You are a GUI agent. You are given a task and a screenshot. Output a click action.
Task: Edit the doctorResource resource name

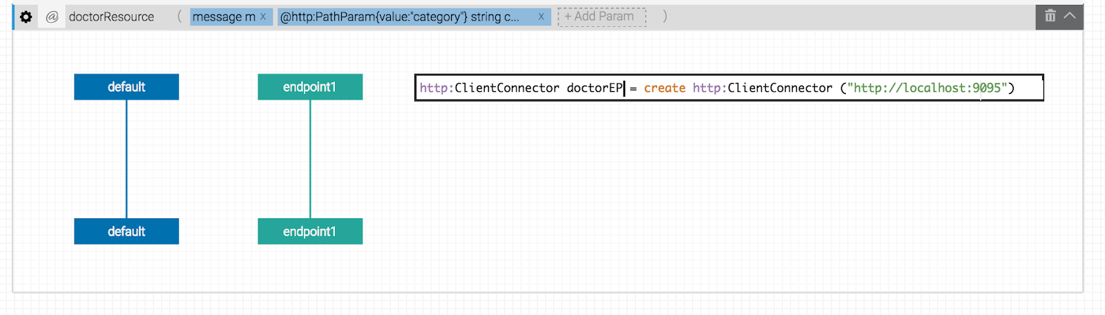pyautogui.click(x=112, y=17)
